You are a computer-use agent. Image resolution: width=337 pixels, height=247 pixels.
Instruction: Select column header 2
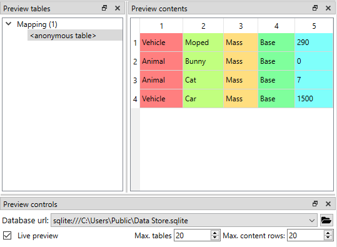point(203,26)
